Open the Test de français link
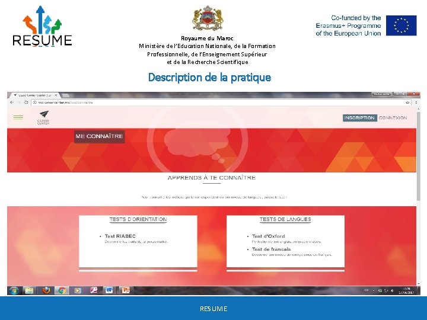The width and height of the screenshot is (427, 320). (271, 249)
